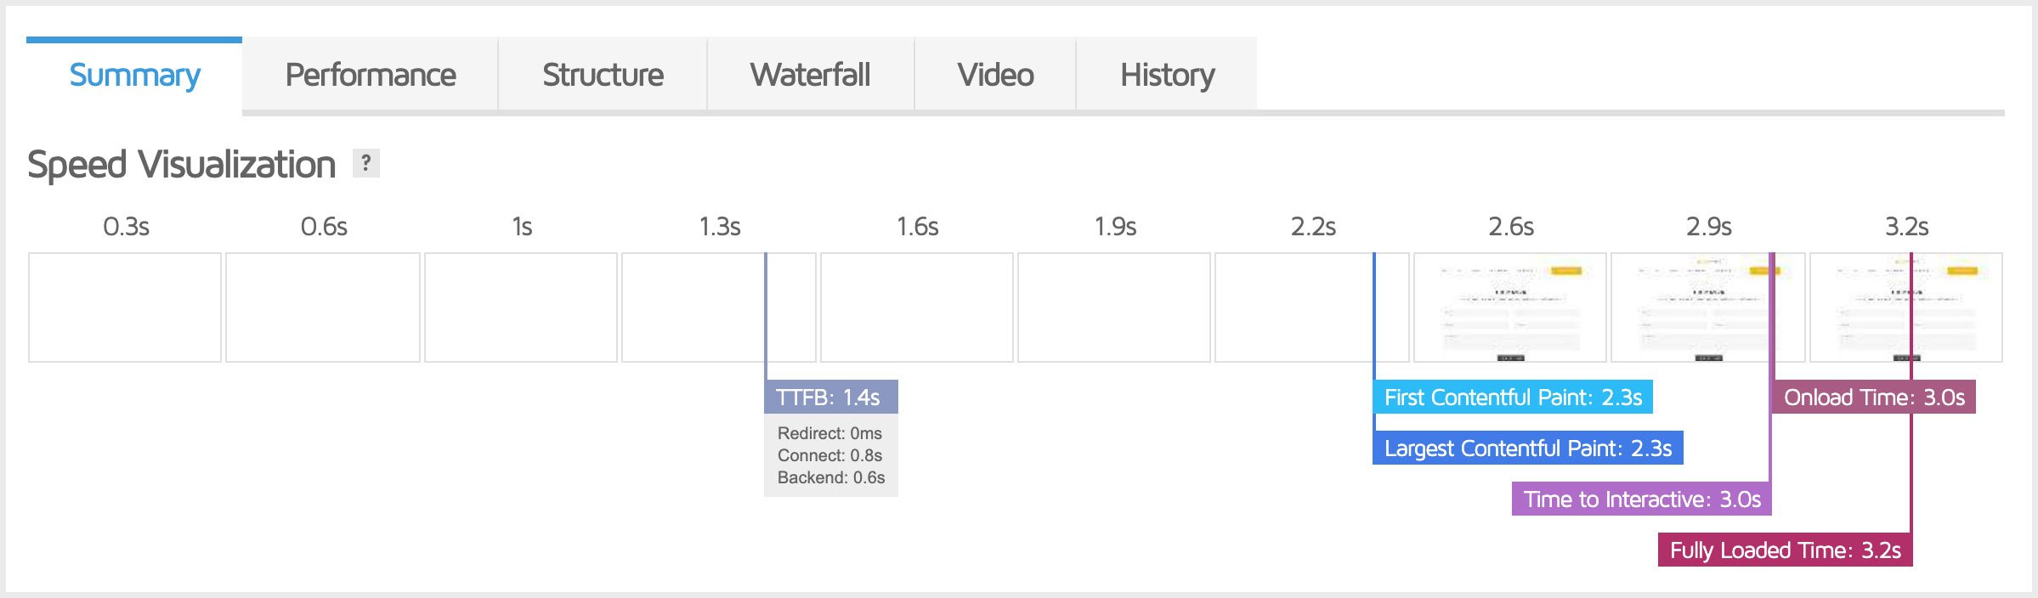Click the Time to Interactive 3.0s label
Image resolution: width=2038 pixels, height=598 pixels.
(1641, 499)
